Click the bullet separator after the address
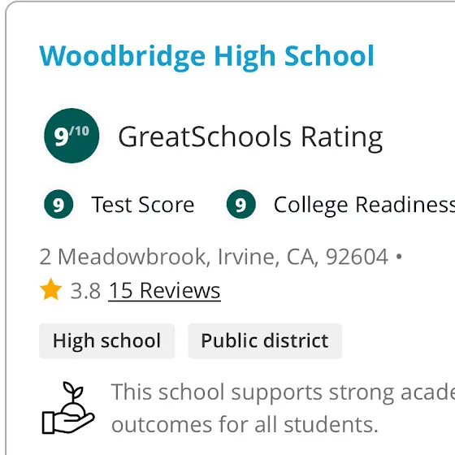The height and width of the screenshot is (455, 455). click(399, 257)
